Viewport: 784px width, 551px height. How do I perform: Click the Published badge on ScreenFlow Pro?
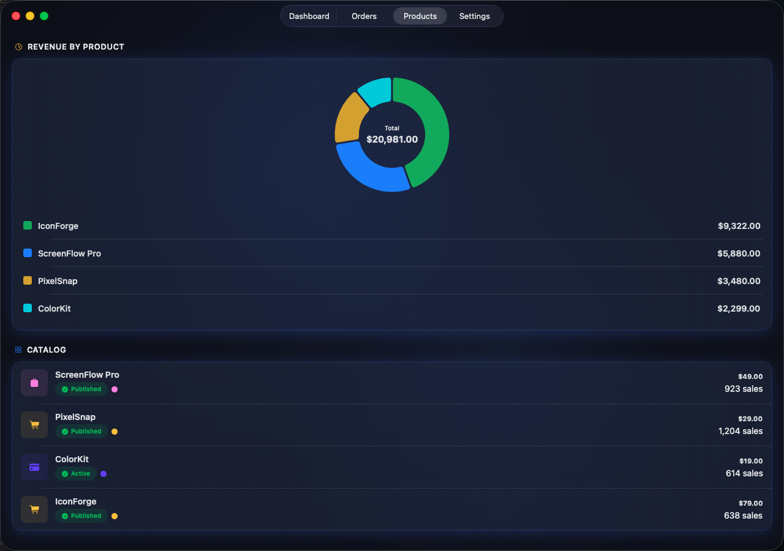point(81,389)
